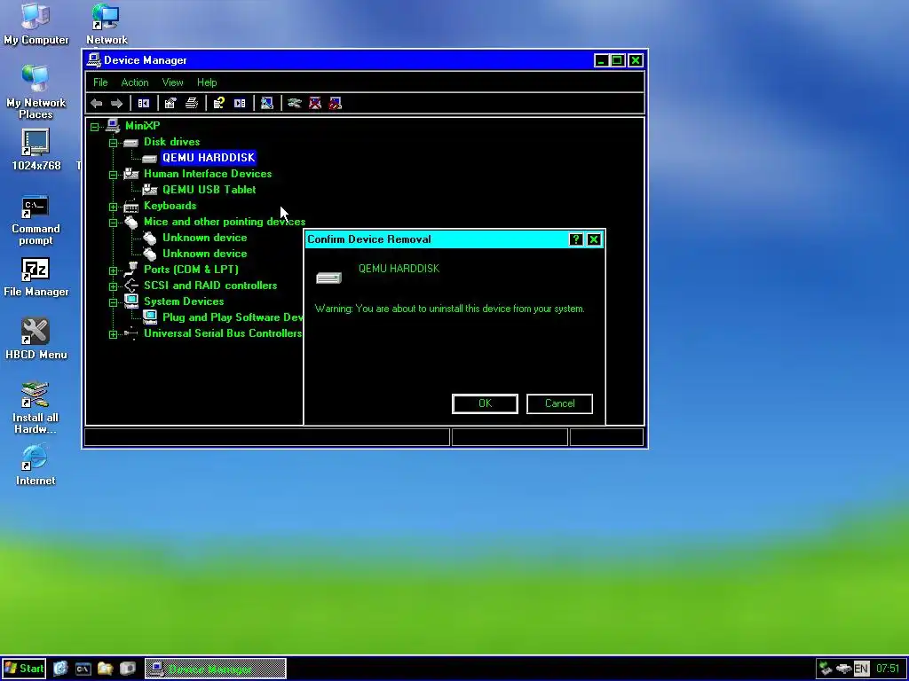Image resolution: width=909 pixels, height=681 pixels.
Task: Select the QEMU HARDDISK tree item
Action: [209, 158]
